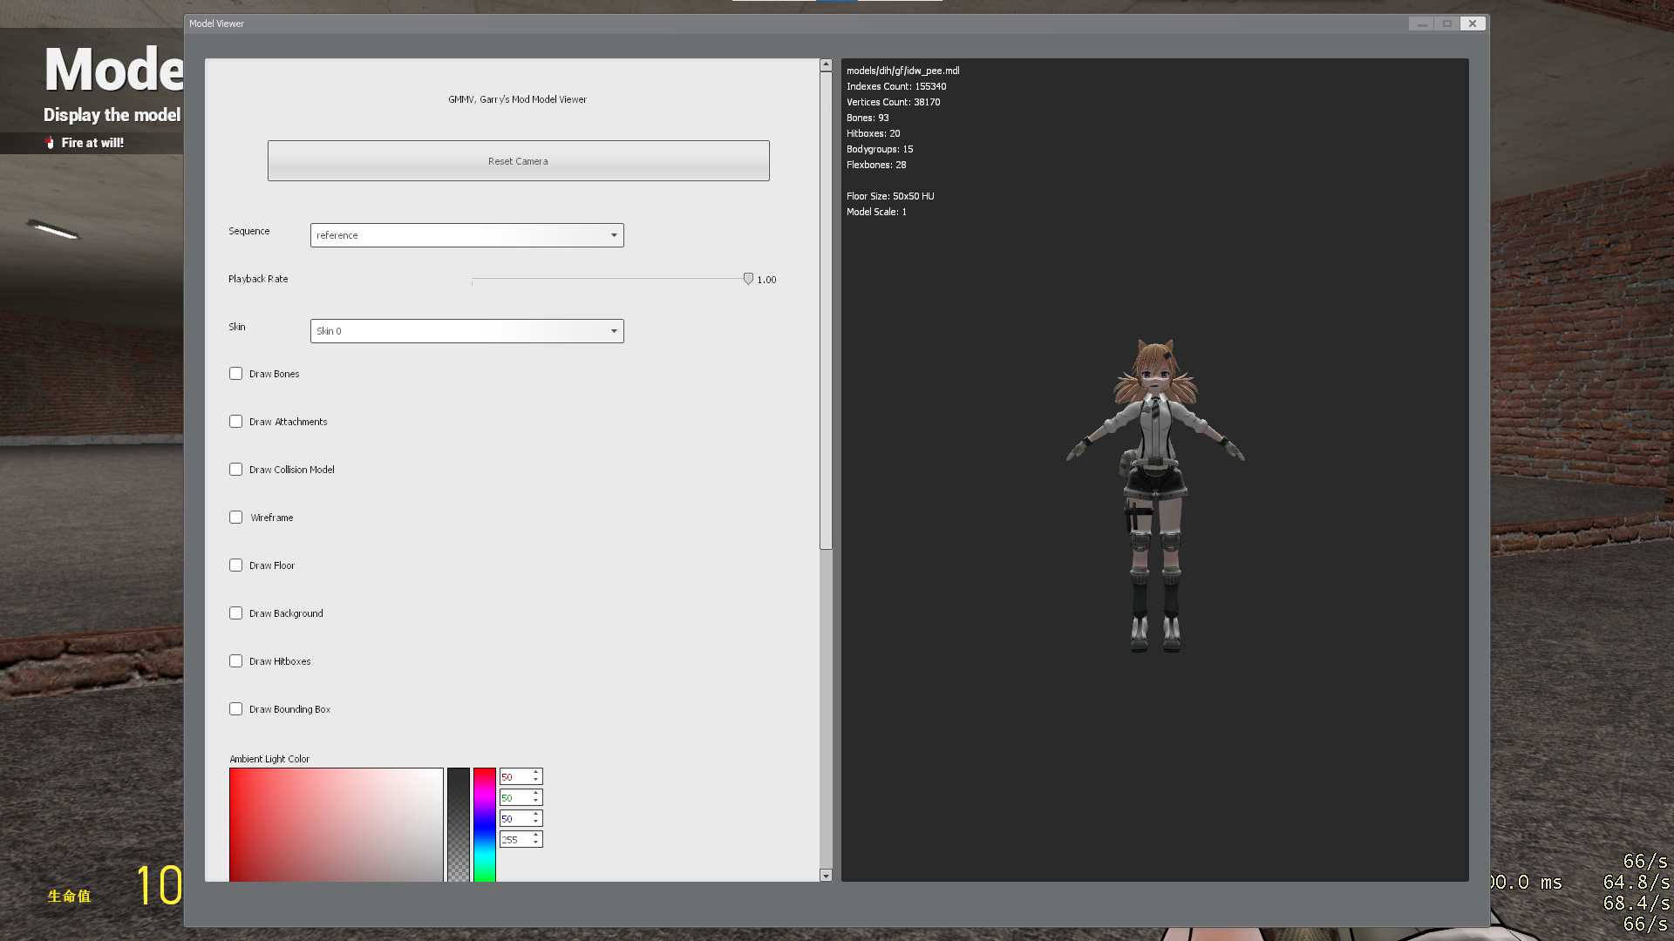
Task: Click the Indexes Count: 155340 text
Action: tap(896, 86)
